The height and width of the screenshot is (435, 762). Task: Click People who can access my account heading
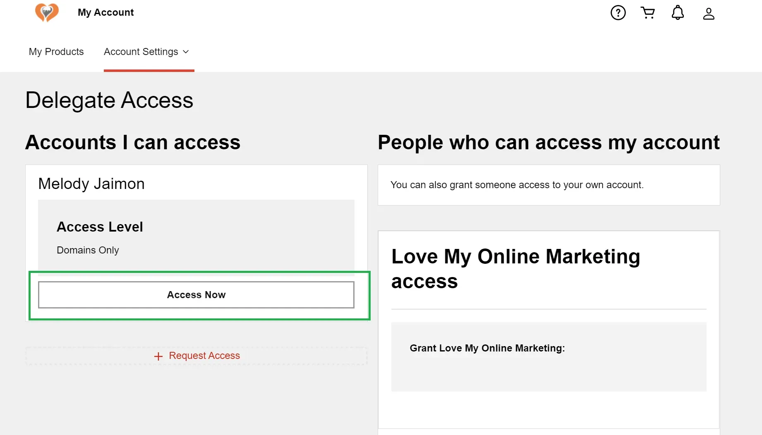pyautogui.click(x=549, y=142)
